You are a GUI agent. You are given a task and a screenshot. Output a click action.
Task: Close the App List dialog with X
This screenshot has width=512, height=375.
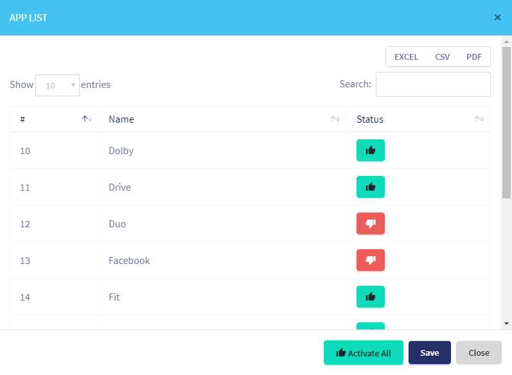497,17
